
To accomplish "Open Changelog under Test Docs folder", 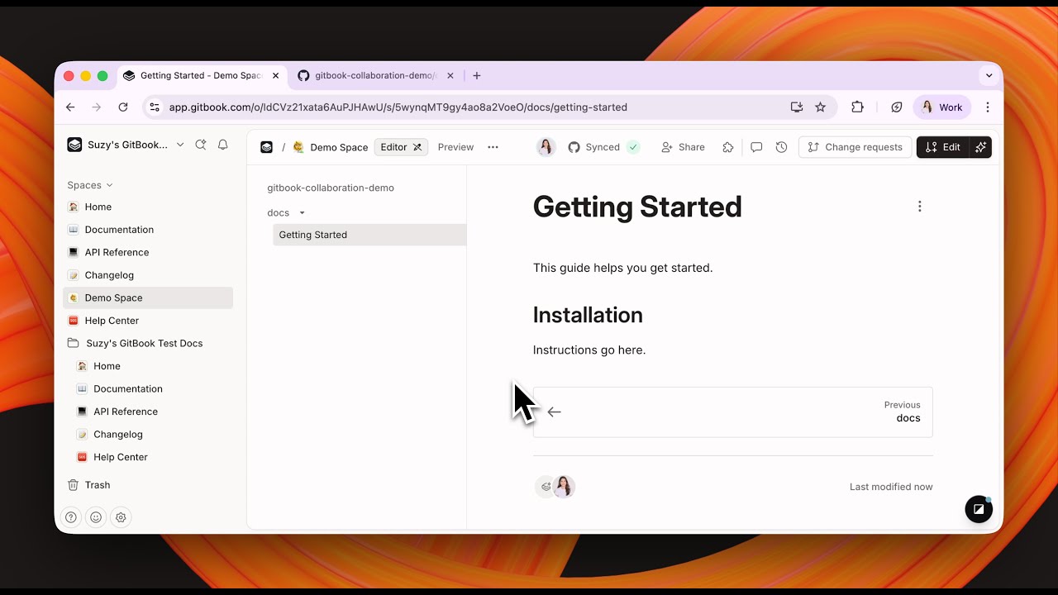I will pyautogui.click(x=153, y=434).
